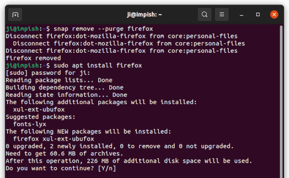
Task: Click the 'snap remove --purge firefox' command line
Action: tap(103, 29)
